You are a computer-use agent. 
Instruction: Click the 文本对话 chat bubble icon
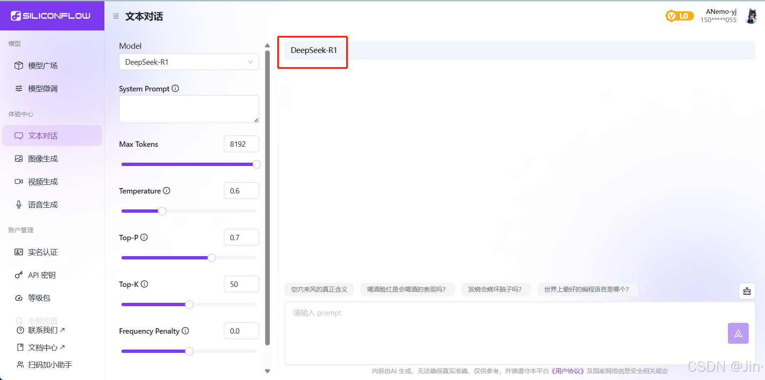click(x=19, y=136)
